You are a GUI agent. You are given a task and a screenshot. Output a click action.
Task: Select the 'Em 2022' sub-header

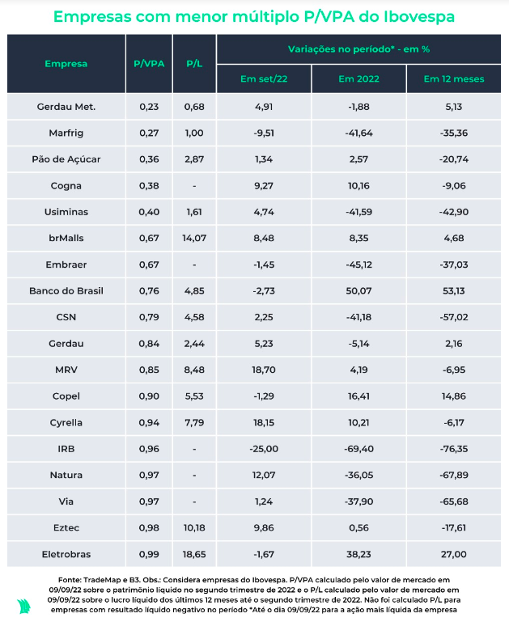coord(358,78)
